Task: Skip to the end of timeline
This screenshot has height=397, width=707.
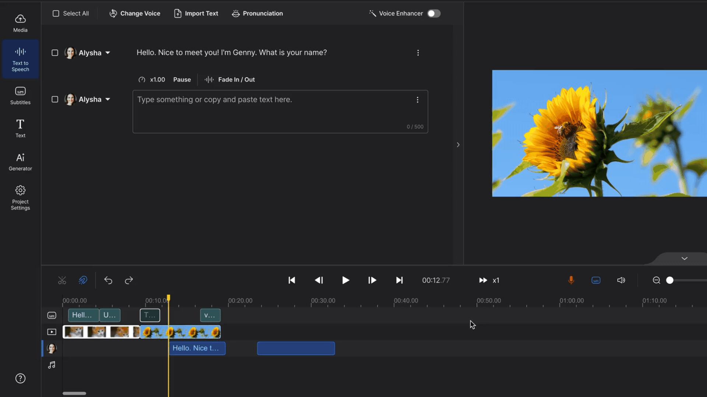Action: tap(399, 280)
